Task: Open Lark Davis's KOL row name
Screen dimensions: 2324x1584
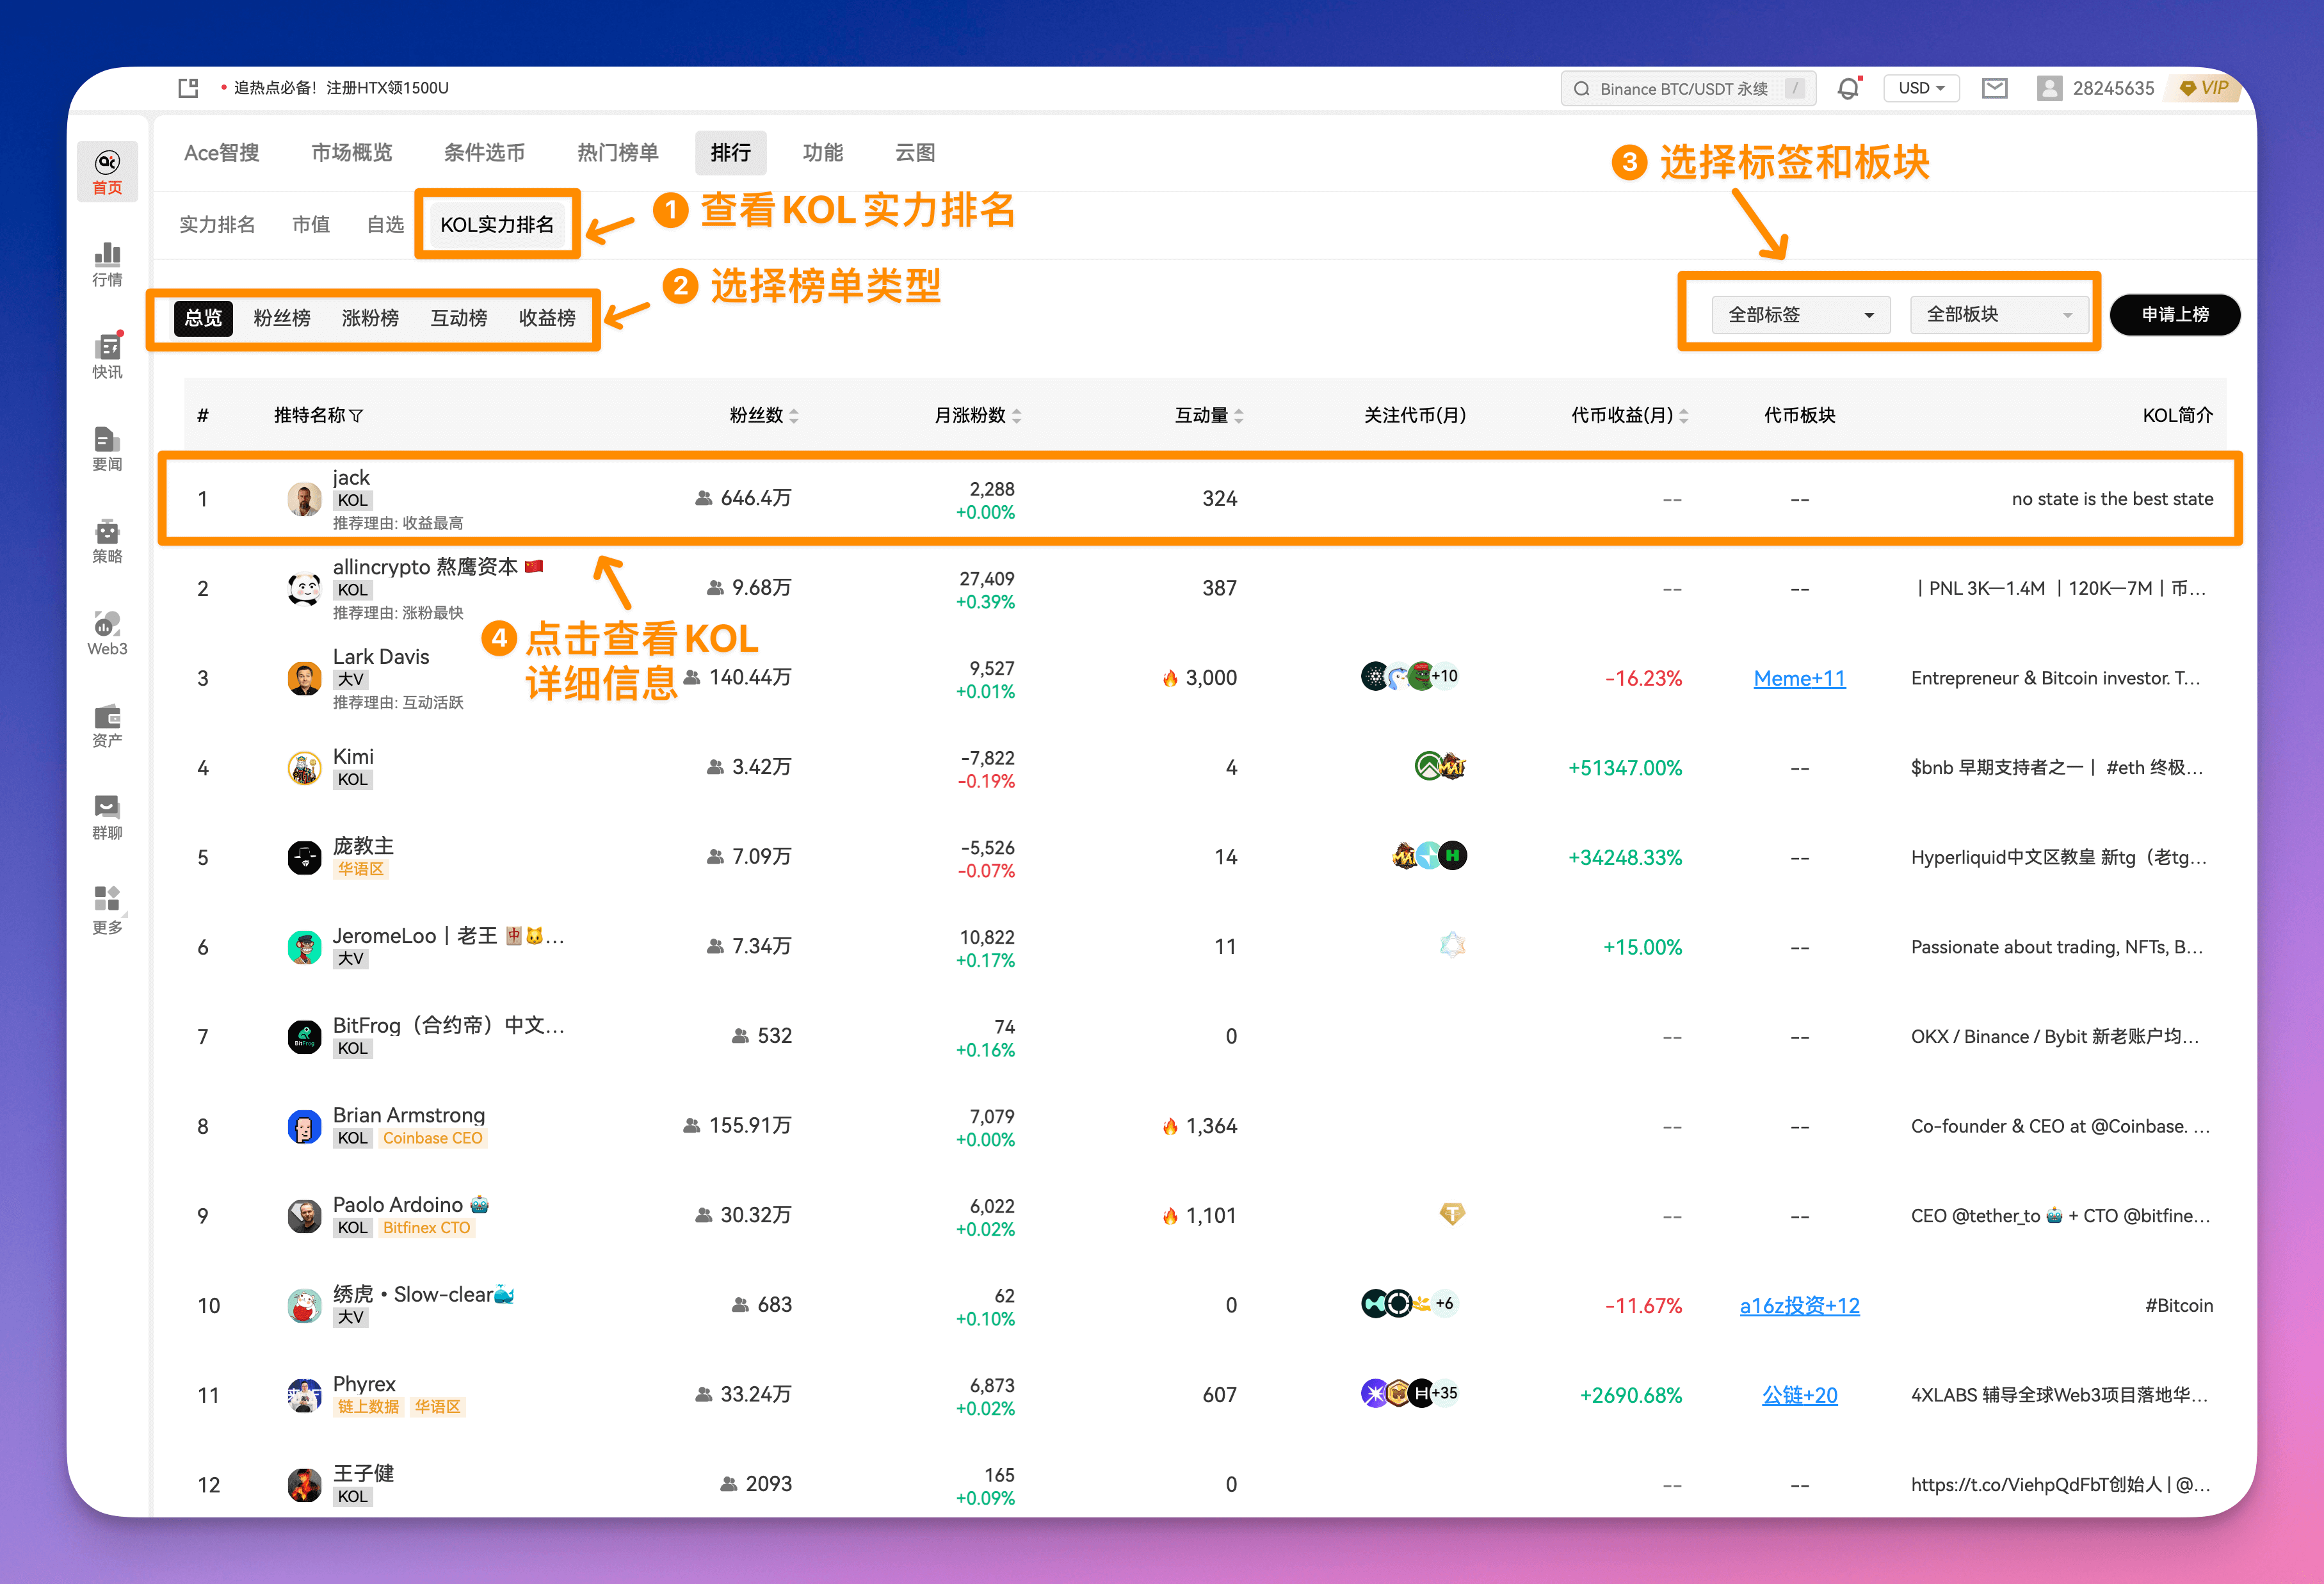Action: pos(381,657)
